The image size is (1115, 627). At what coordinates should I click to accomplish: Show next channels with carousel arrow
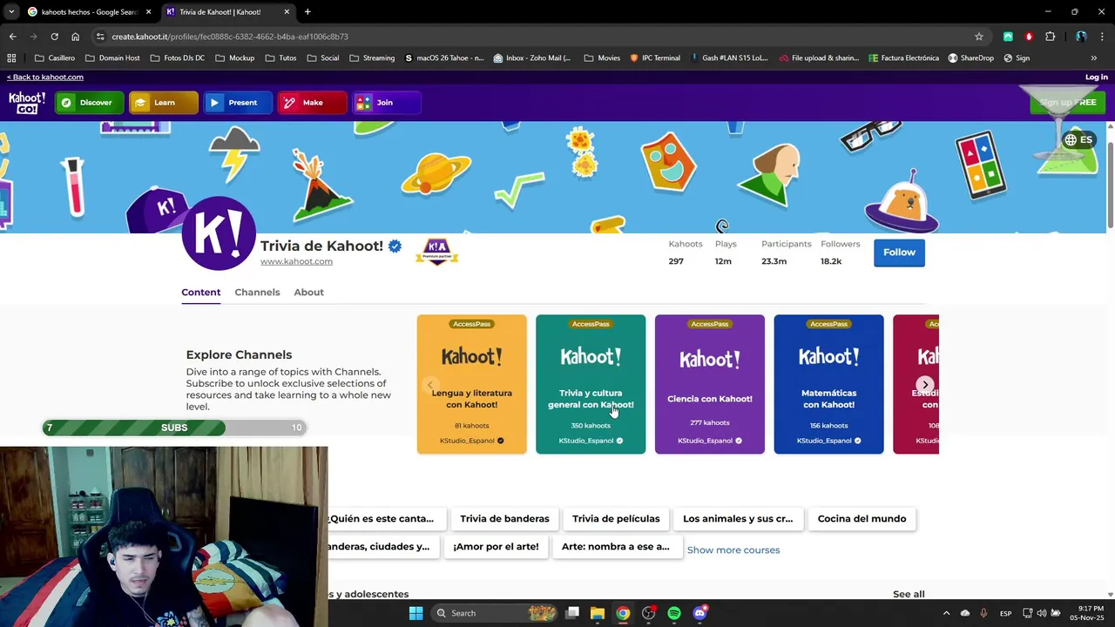click(x=925, y=385)
